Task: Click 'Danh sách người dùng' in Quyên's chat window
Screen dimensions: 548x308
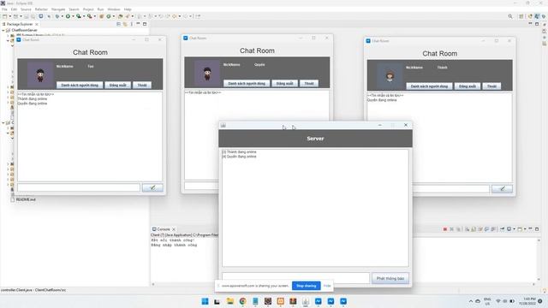Action: [x=247, y=84]
